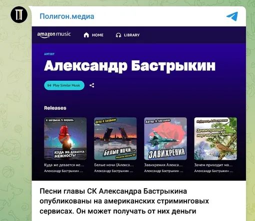The image size is (255, 221).
Task: Select the ARTIST label
Action: pos(49,54)
